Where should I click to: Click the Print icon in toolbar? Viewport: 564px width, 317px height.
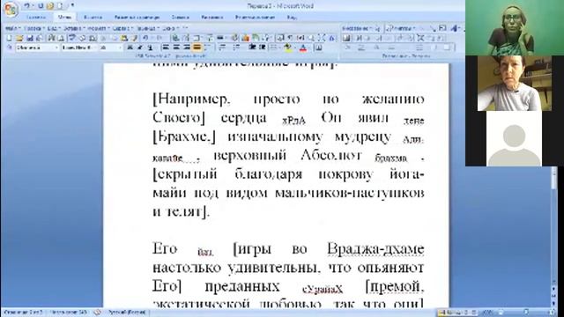[51, 38]
